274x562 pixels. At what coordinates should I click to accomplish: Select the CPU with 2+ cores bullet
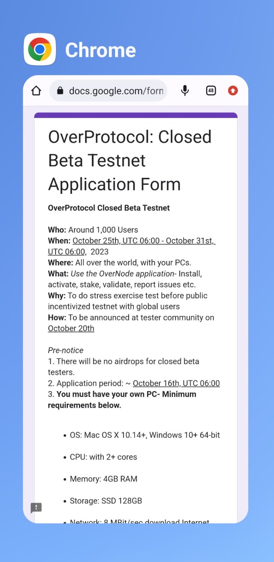point(103,457)
